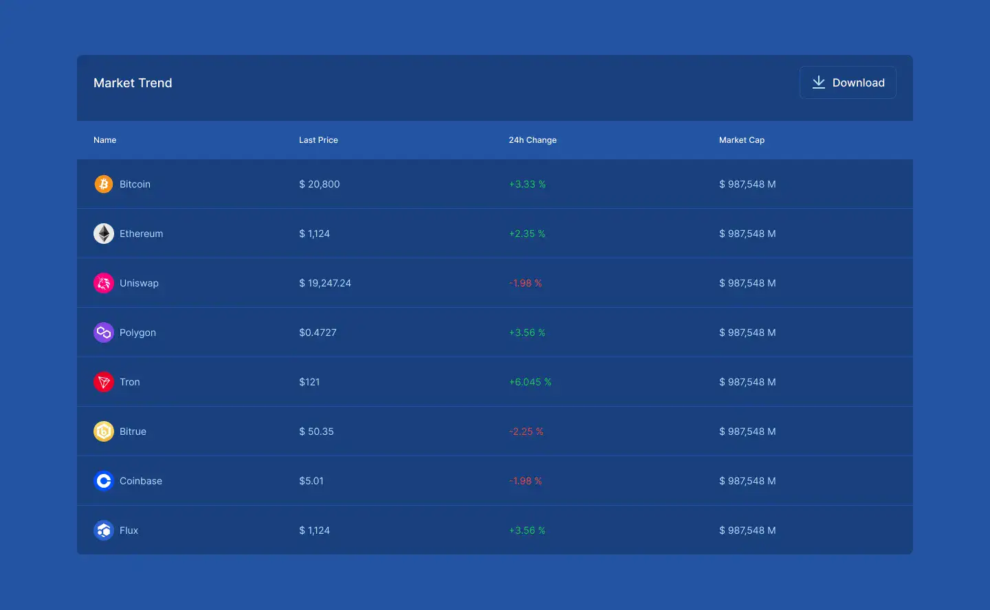Click Bitcoin's +3.33 % change
990x610 pixels.
[527, 184]
